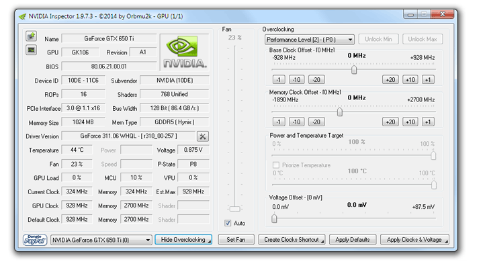
Task: Click Hide Overclocking button
Action: tap(183, 239)
